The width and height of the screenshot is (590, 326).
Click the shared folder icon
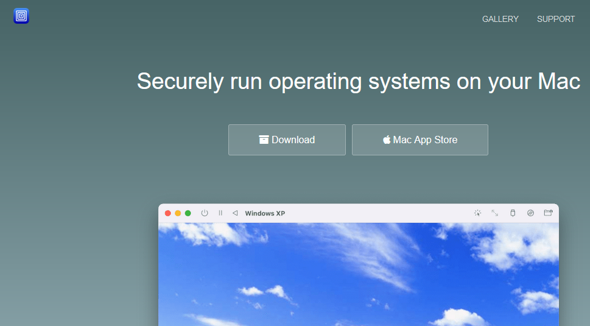click(548, 213)
